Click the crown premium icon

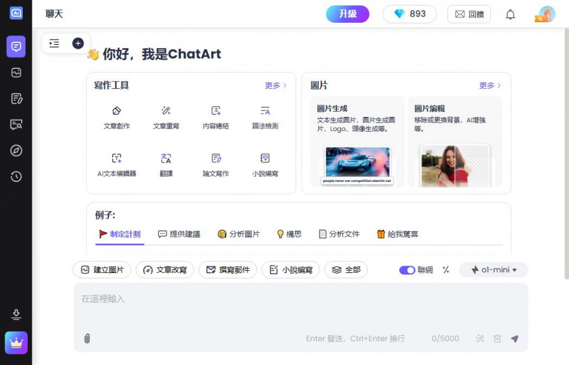[x=16, y=343]
